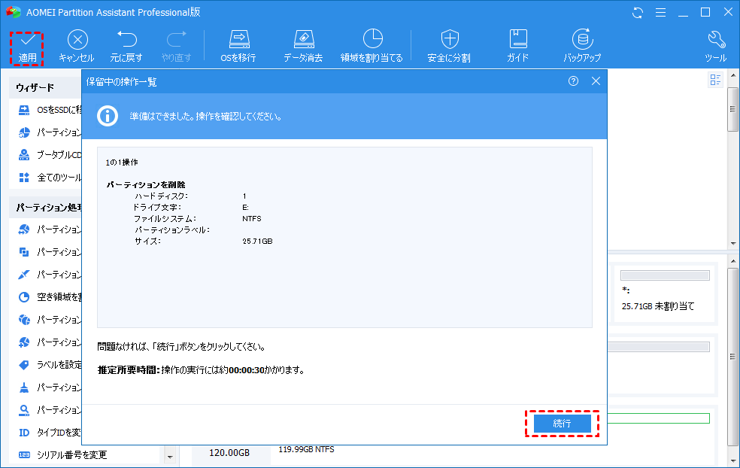
Task: Click the refresh icon in title bar
Action: (638, 13)
